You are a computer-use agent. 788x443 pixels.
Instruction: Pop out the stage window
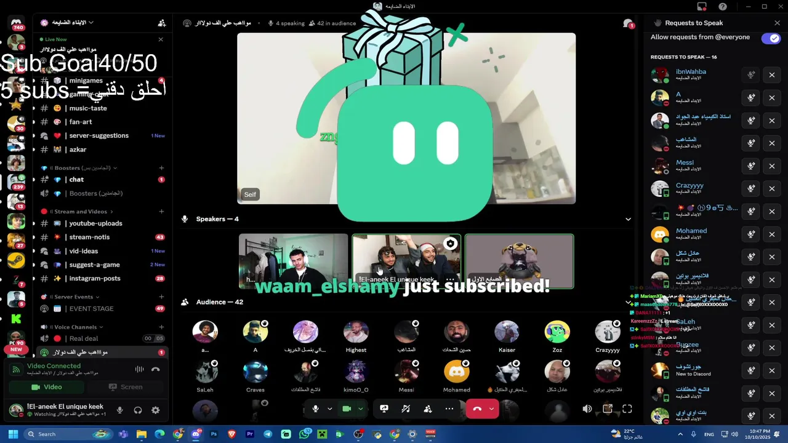click(608, 409)
